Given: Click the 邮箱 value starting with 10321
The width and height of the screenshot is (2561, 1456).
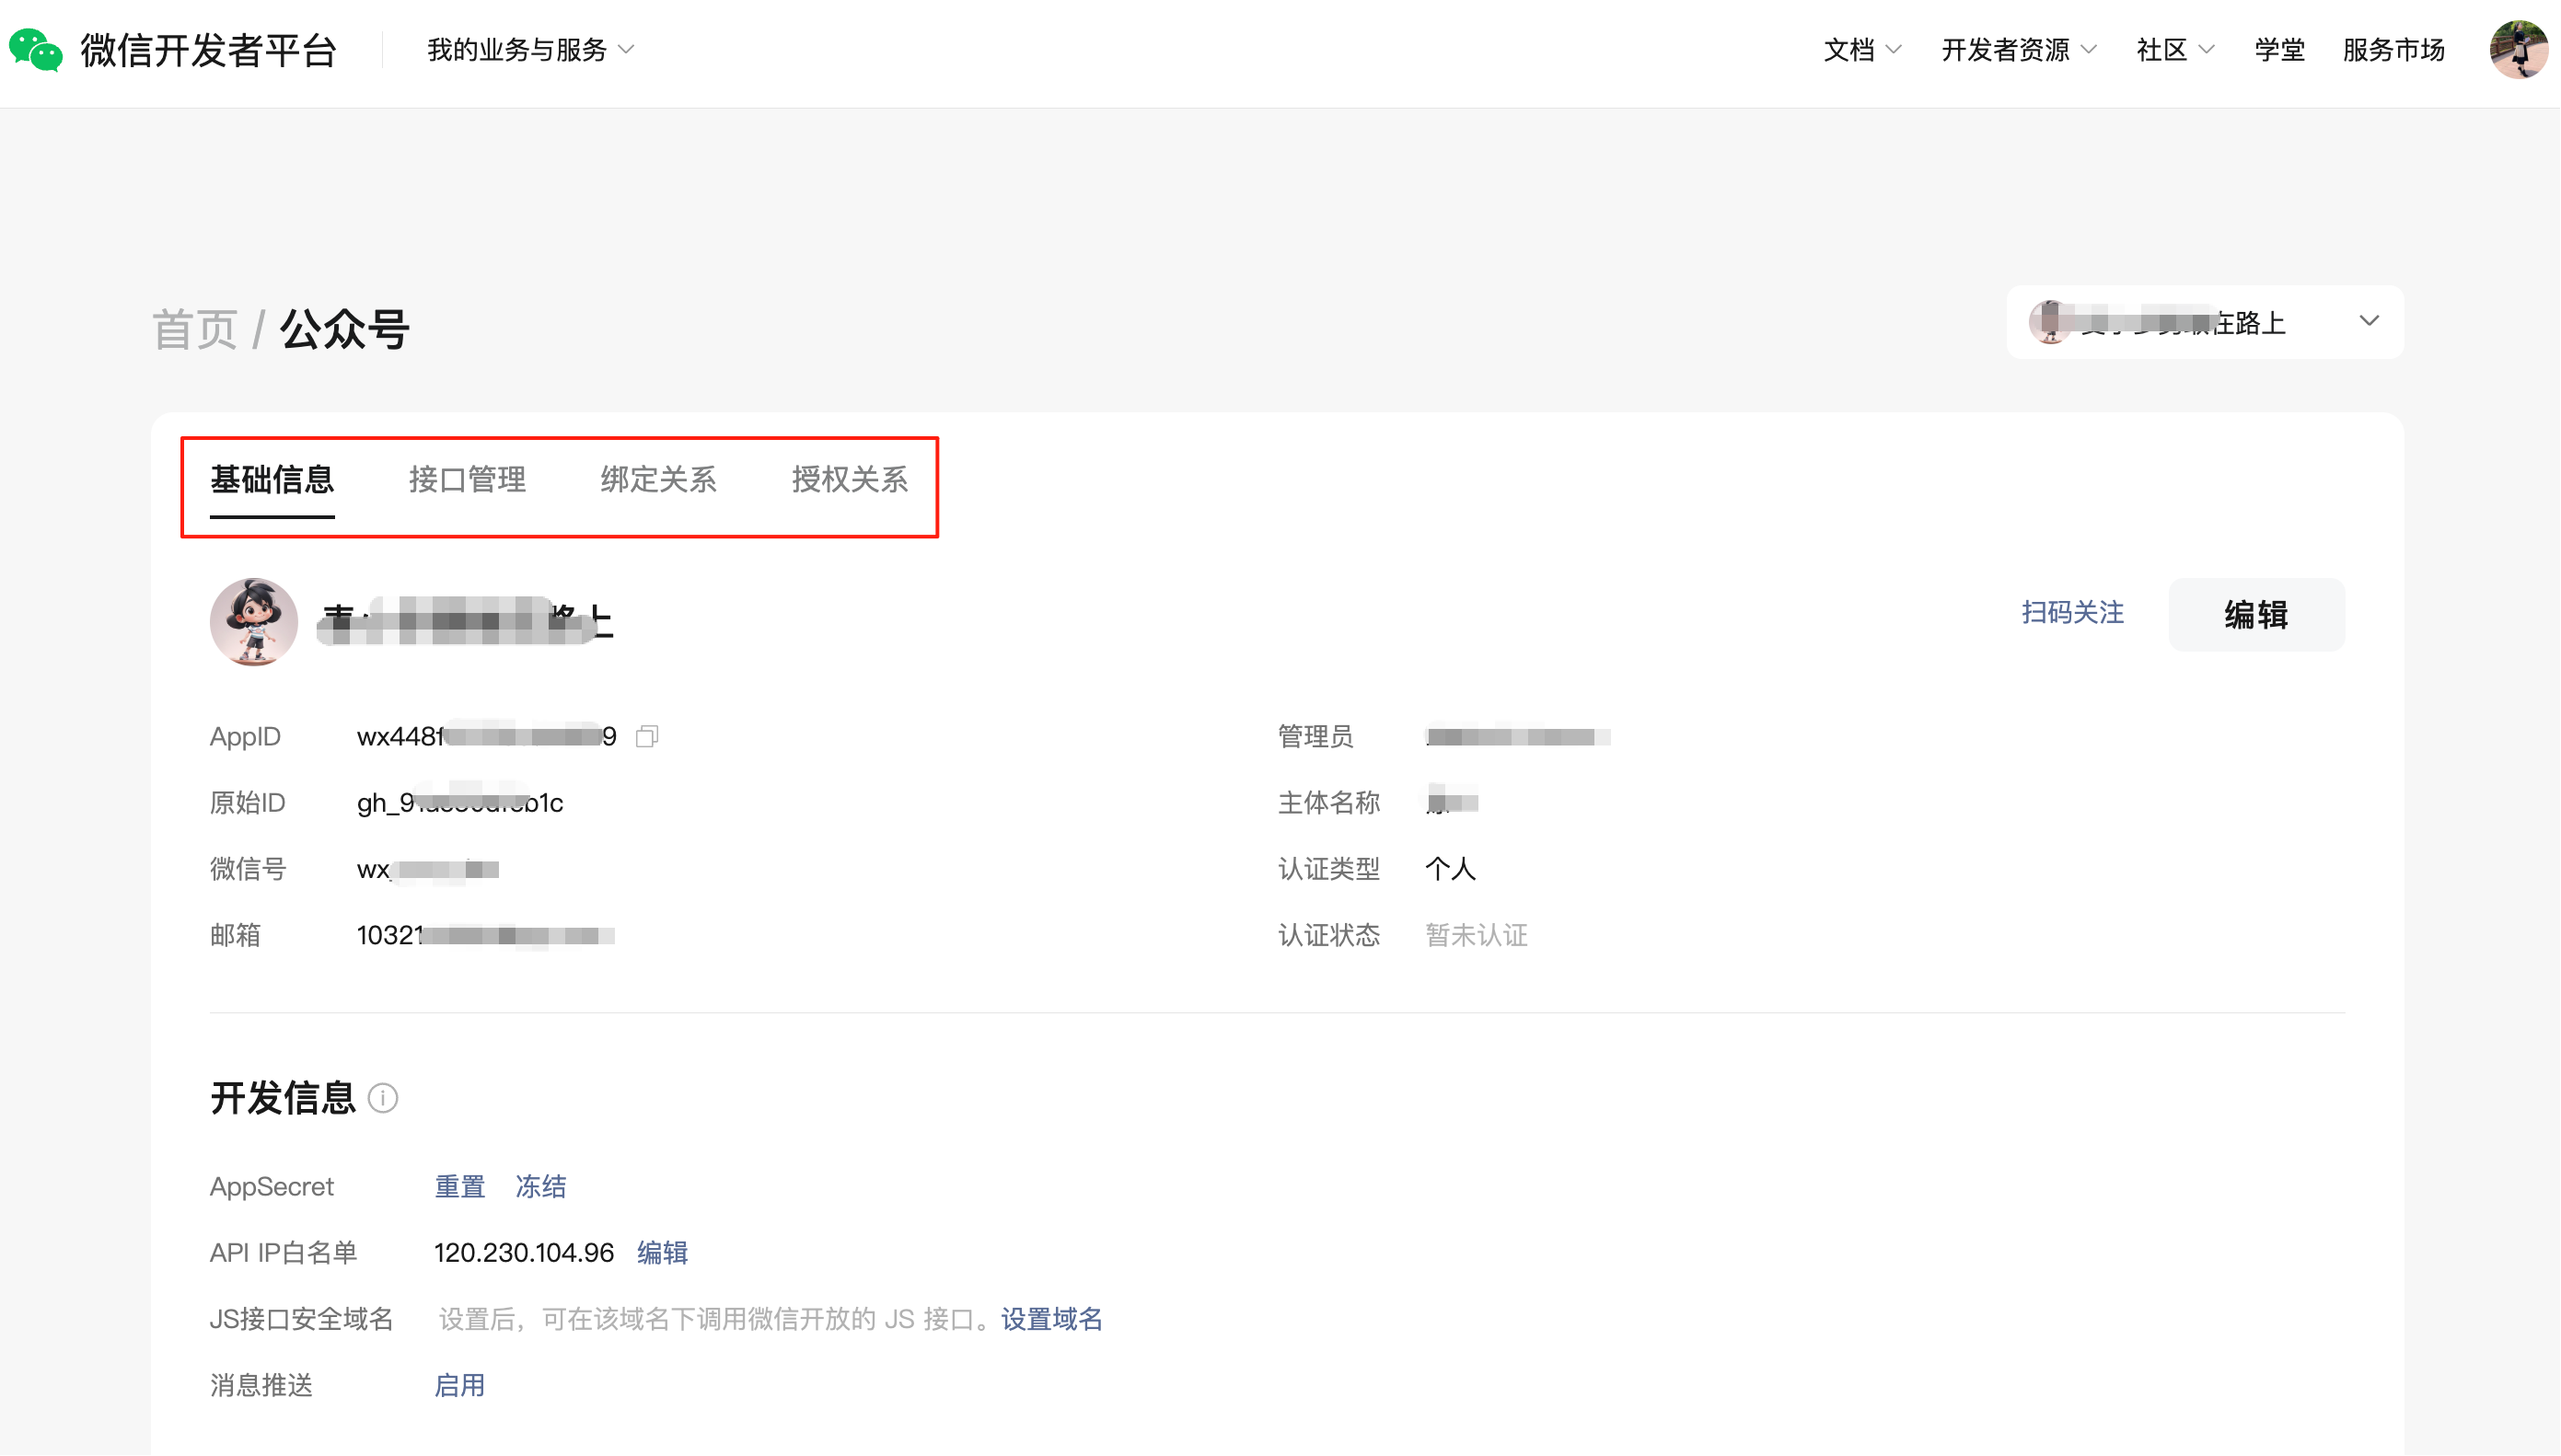Looking at the screenshot, I should pos(486,936).
